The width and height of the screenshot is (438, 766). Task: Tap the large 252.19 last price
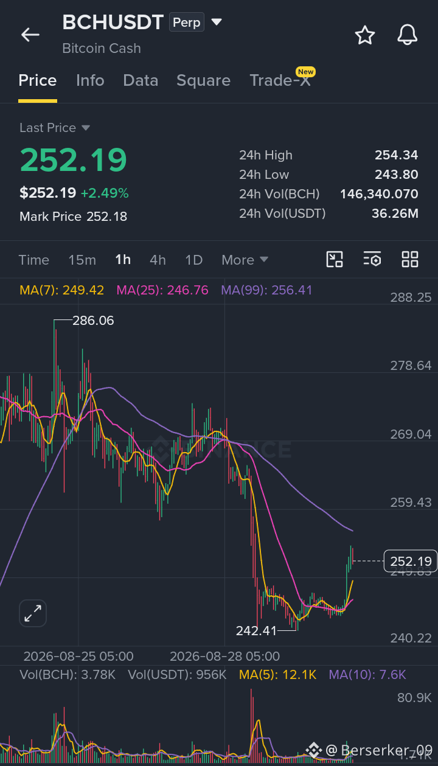(74, 160)
